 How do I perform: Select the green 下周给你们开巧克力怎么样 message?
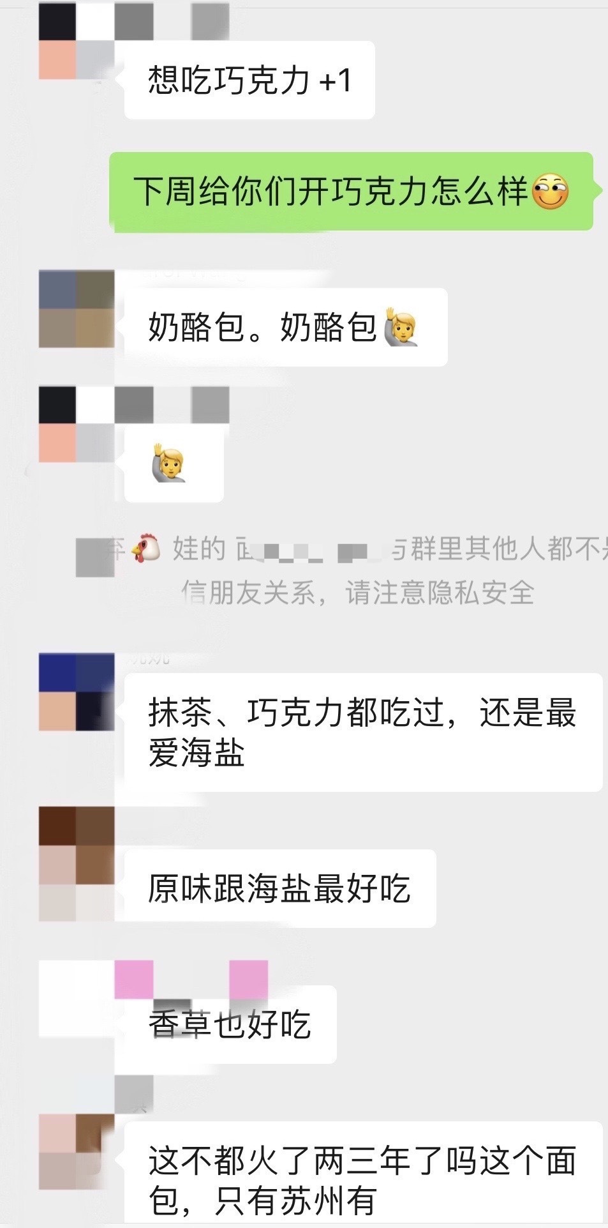pos(352,192)
